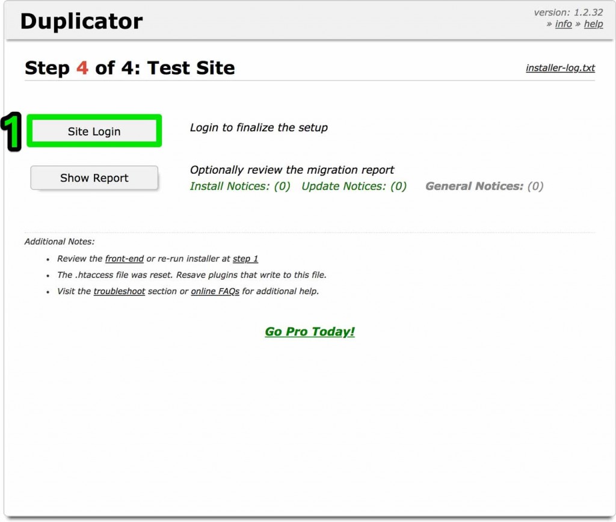Open the info link in header
The height and width of the screenshot is (522, 616).
click(563, 24)
